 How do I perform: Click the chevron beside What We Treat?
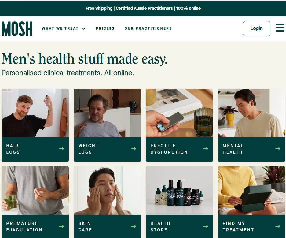pos(84,28)
